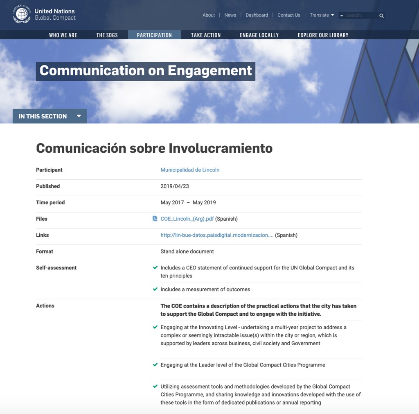Click the 'Engaging at the Leader level' text
The width and height of the screenshot is (419, 414).
tap(243, 365)
